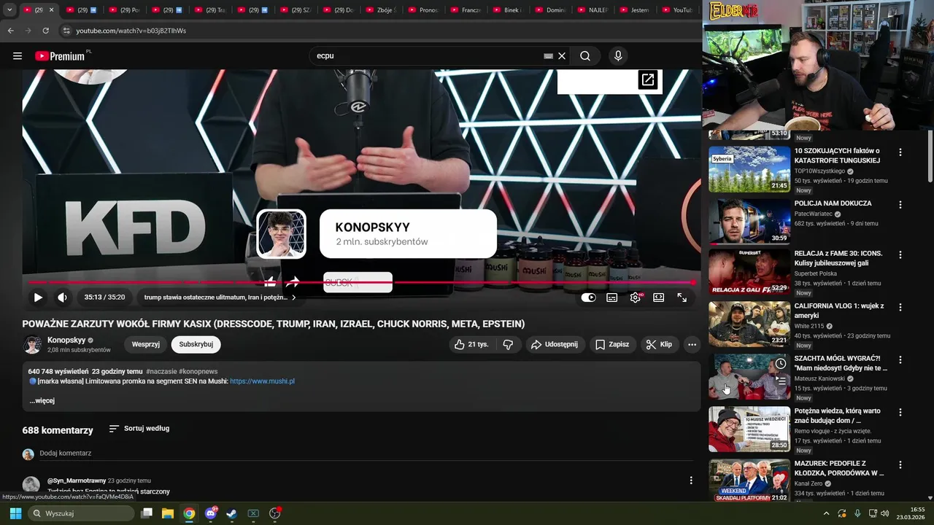Open Konopskyy channel avatar below video

tap(32, 344)
